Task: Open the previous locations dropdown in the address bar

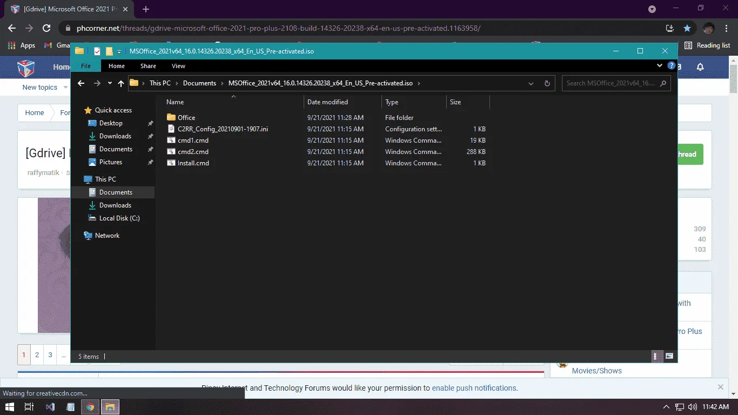Action: tap(532, 83)
